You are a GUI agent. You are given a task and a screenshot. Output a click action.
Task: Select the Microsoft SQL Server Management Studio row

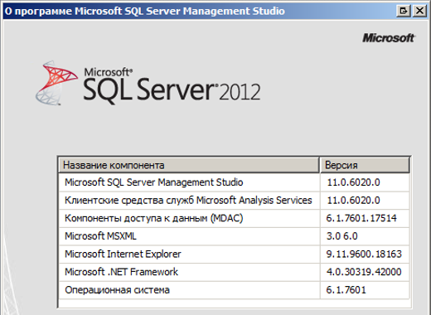click(x=234, y=182)
